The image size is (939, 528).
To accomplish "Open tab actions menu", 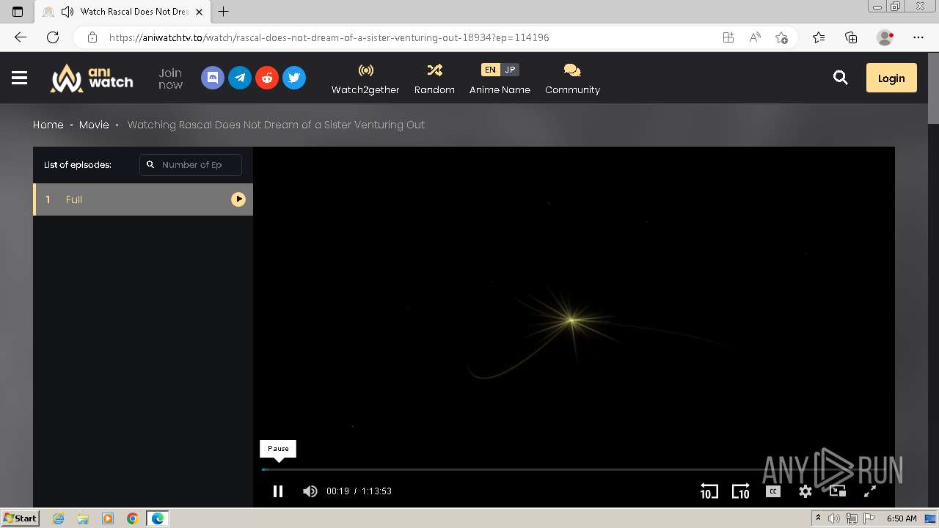I will tap(18, 12).
